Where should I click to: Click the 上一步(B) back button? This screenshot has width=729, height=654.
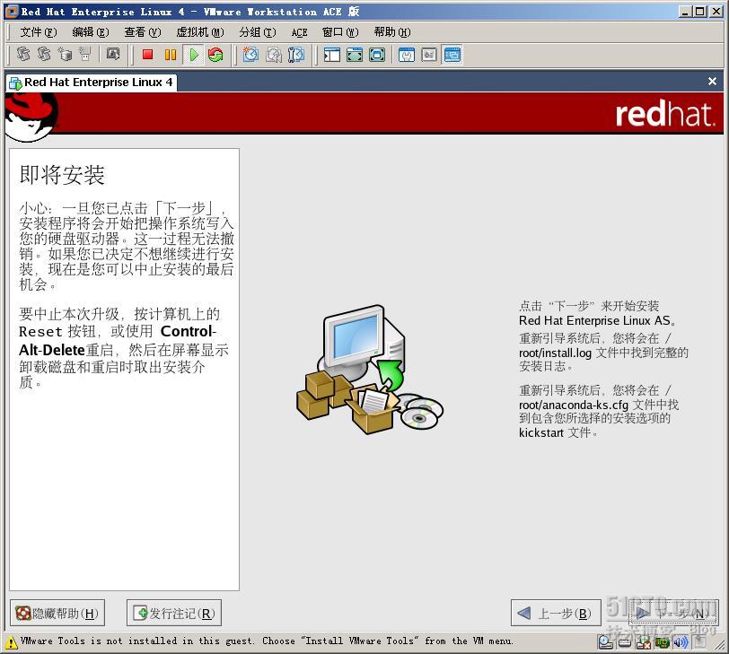pyautogui.click(x=556, y=613)
